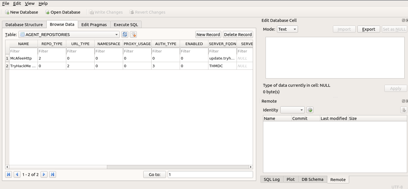This screenshot has width=408, height=189.
Task: Open the Identity dropdown in Remote panel
Action: pos(293,110)
